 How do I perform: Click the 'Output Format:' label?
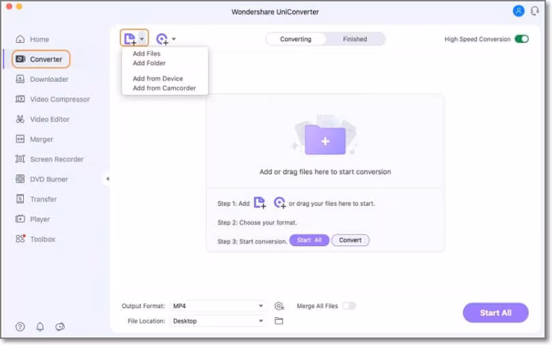(x=143, y=306)
